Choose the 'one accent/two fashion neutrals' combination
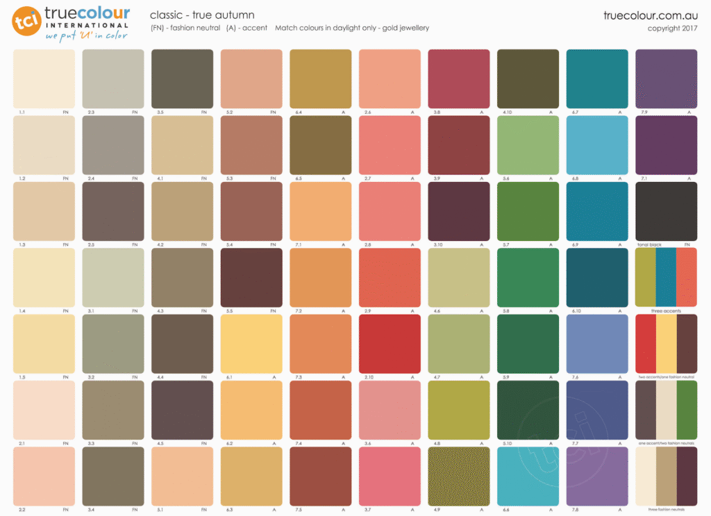The height and width of the screenshot is (516, 711). [x=667, y=410]
